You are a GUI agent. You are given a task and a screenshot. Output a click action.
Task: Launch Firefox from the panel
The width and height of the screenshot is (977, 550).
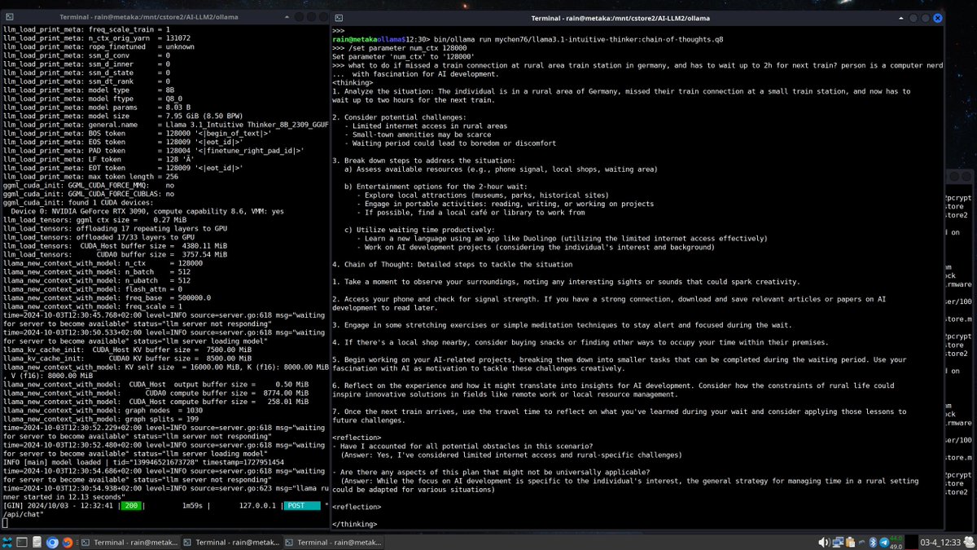(x=68, y=542)
